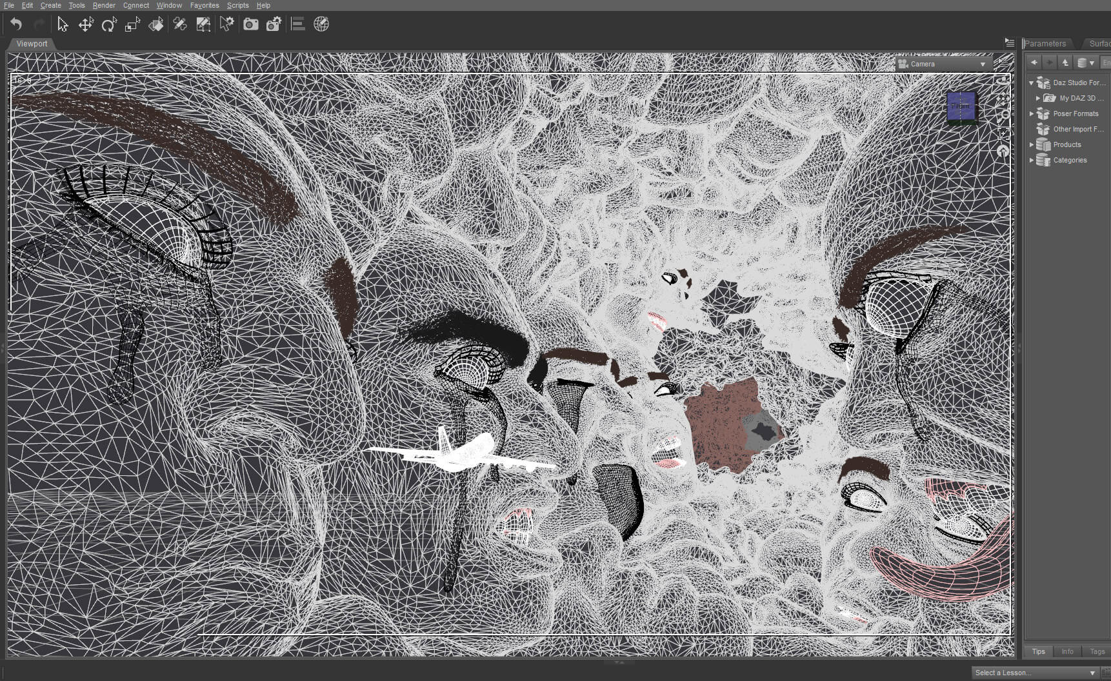Screen dimensions: 1111x681
Task: Collapse the Daz Studio Formats tree
Action: pyautogui.click(x=1031, y=83)
